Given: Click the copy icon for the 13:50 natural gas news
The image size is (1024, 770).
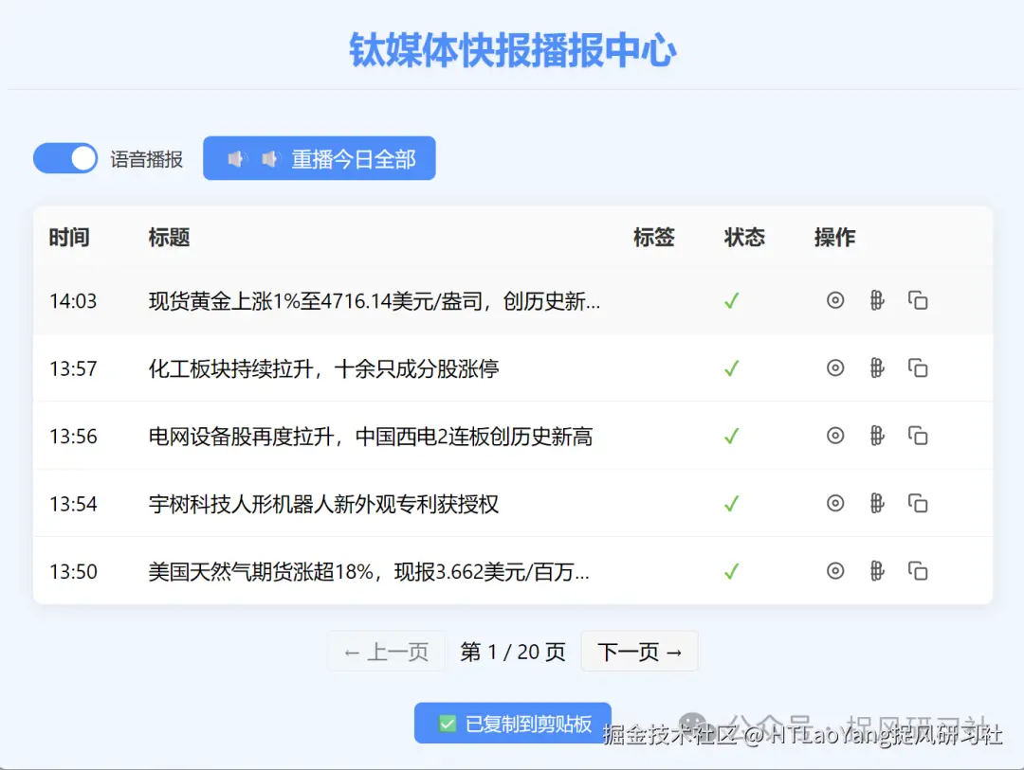Looking at the screenshot, I should pos(918,571).
